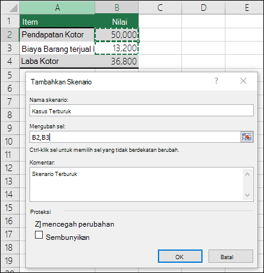264x273 pixels.
Task: Select row 19 header
Action: tap(10, 261)
